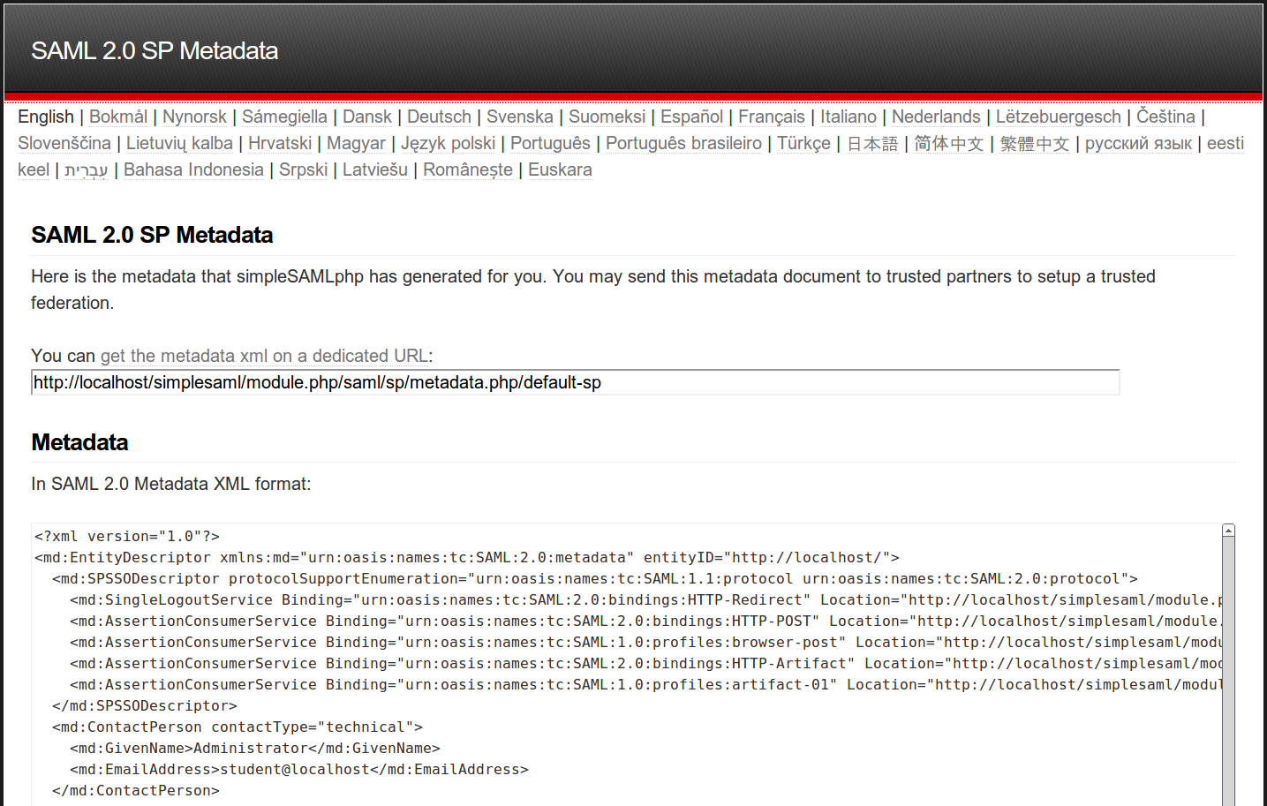Click the currently selected English language label
This screenshot has height=806, width=1267.
46,117
